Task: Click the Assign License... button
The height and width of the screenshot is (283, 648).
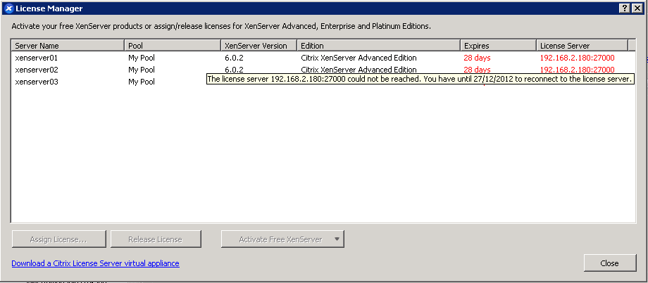Action: click(58, 239)
